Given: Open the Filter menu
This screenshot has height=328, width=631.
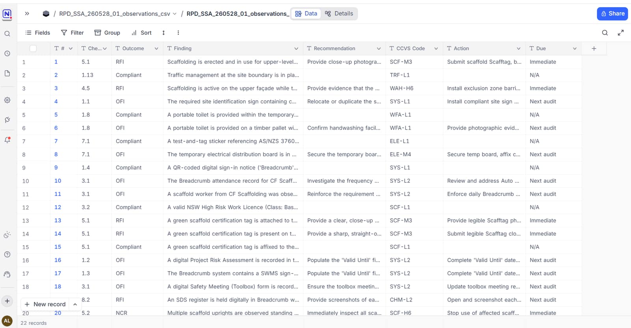Looking at the screenshot, I should pyautogui.click(x=72, y=33).
